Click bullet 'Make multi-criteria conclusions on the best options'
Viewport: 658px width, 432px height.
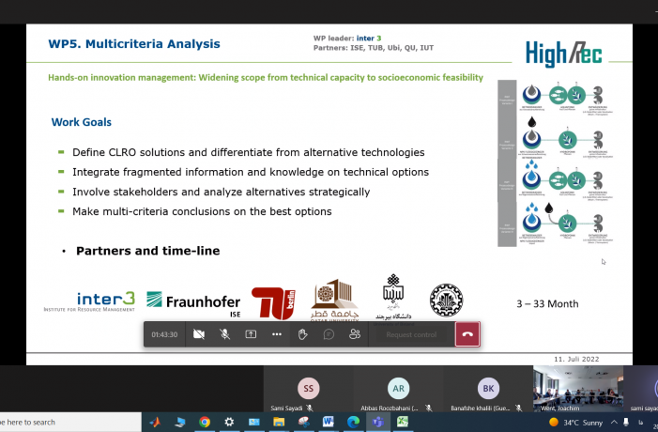click(202, 211)
